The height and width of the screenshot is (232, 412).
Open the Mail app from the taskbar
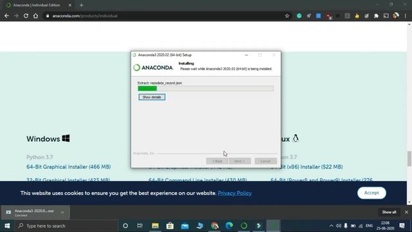(185, 226)
